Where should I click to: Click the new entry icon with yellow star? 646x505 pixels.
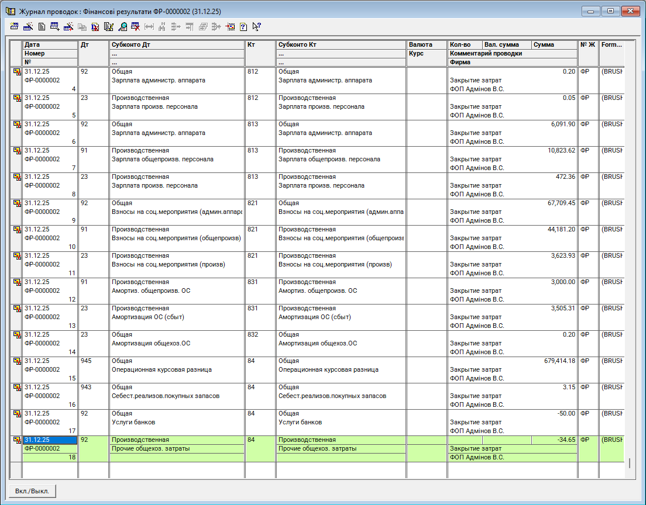pyautogui.click(x=15, y=26)
